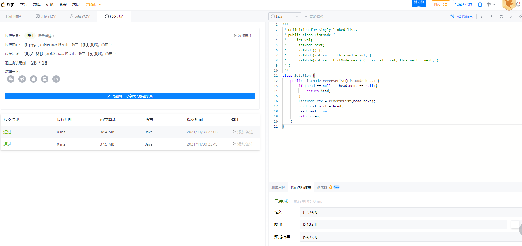
Task: Click the 备注 column header
Action: pyautogui.click(x=235, y=120)
